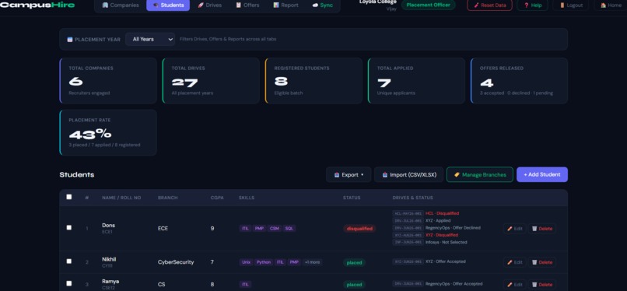
Task: Open the All Years placement year dropdown
Action: (x=150, y=39)
